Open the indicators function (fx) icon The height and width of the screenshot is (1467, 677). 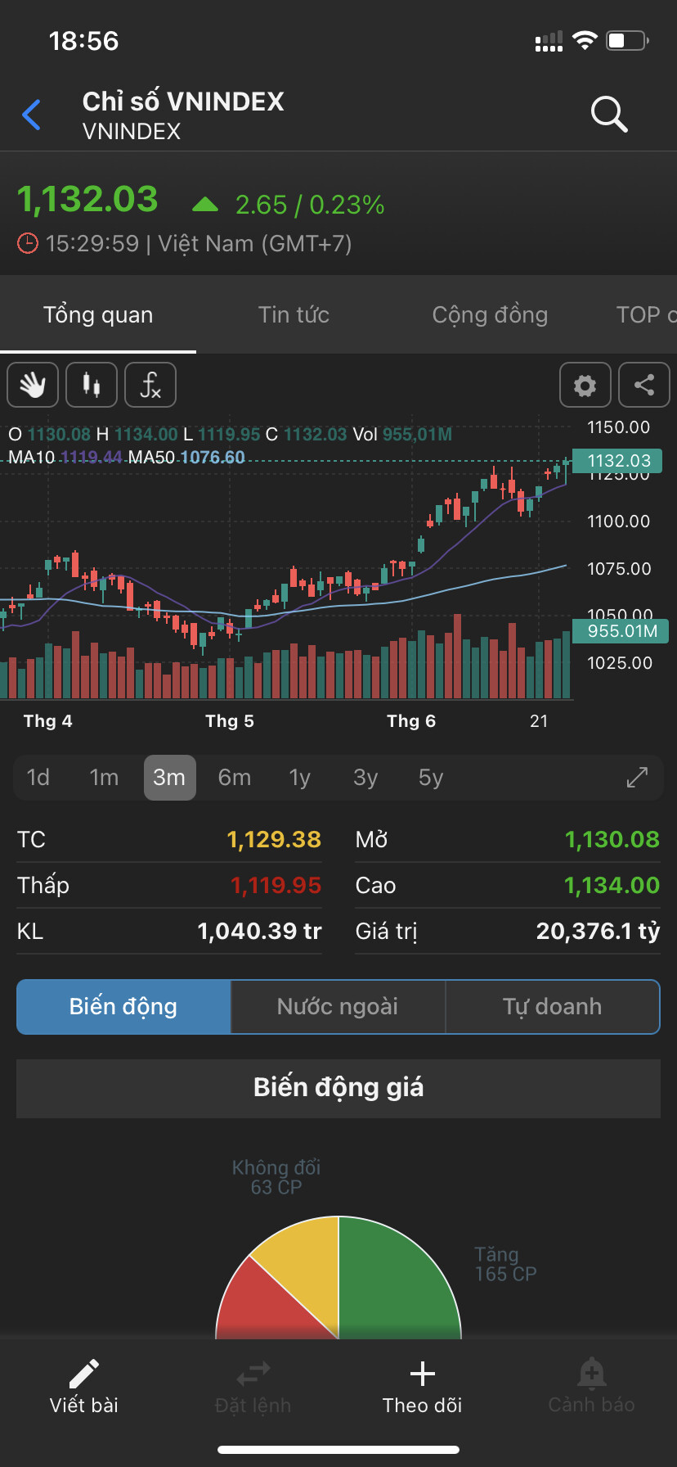click(150, 385)
